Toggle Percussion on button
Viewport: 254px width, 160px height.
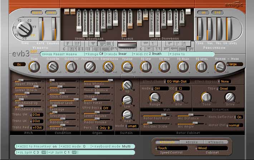point(203,12)
